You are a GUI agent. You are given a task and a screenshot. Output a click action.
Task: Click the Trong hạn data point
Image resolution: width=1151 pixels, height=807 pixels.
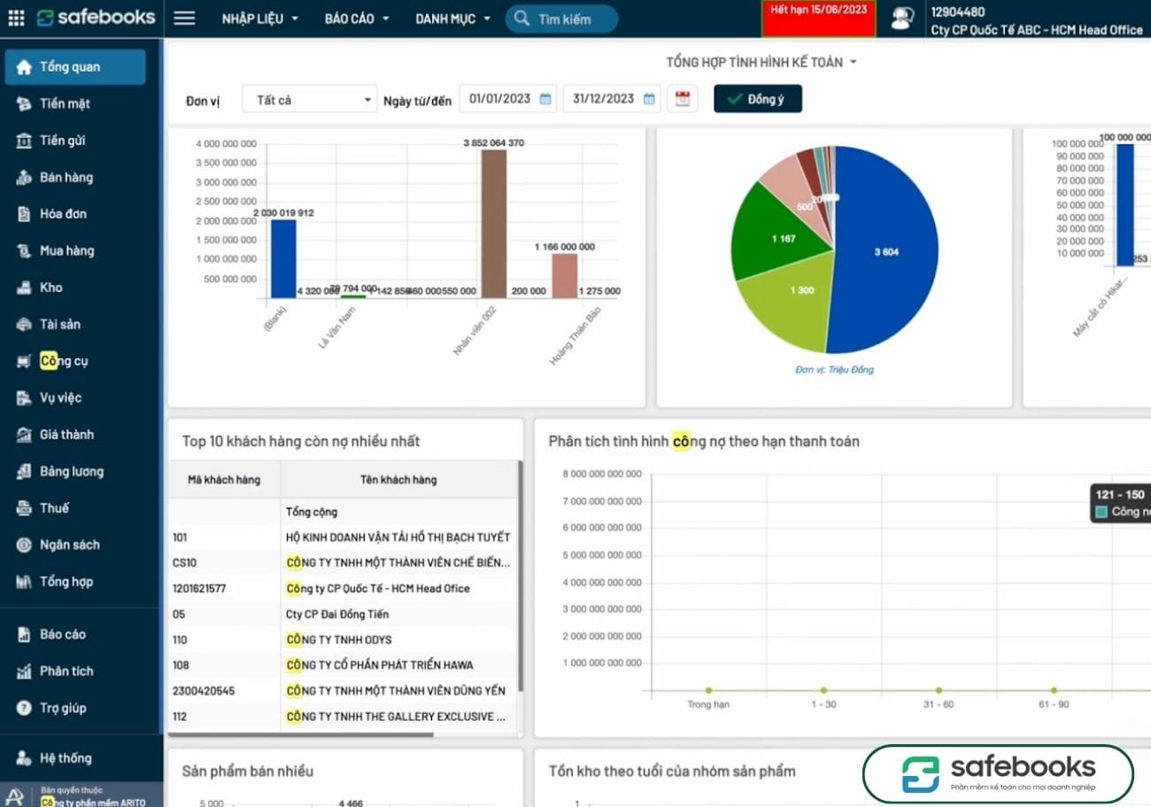pos(708,690)
